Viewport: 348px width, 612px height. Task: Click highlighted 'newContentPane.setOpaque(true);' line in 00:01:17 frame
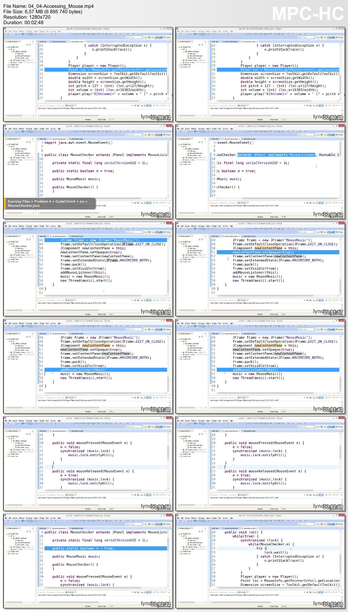tap(278, 252)
